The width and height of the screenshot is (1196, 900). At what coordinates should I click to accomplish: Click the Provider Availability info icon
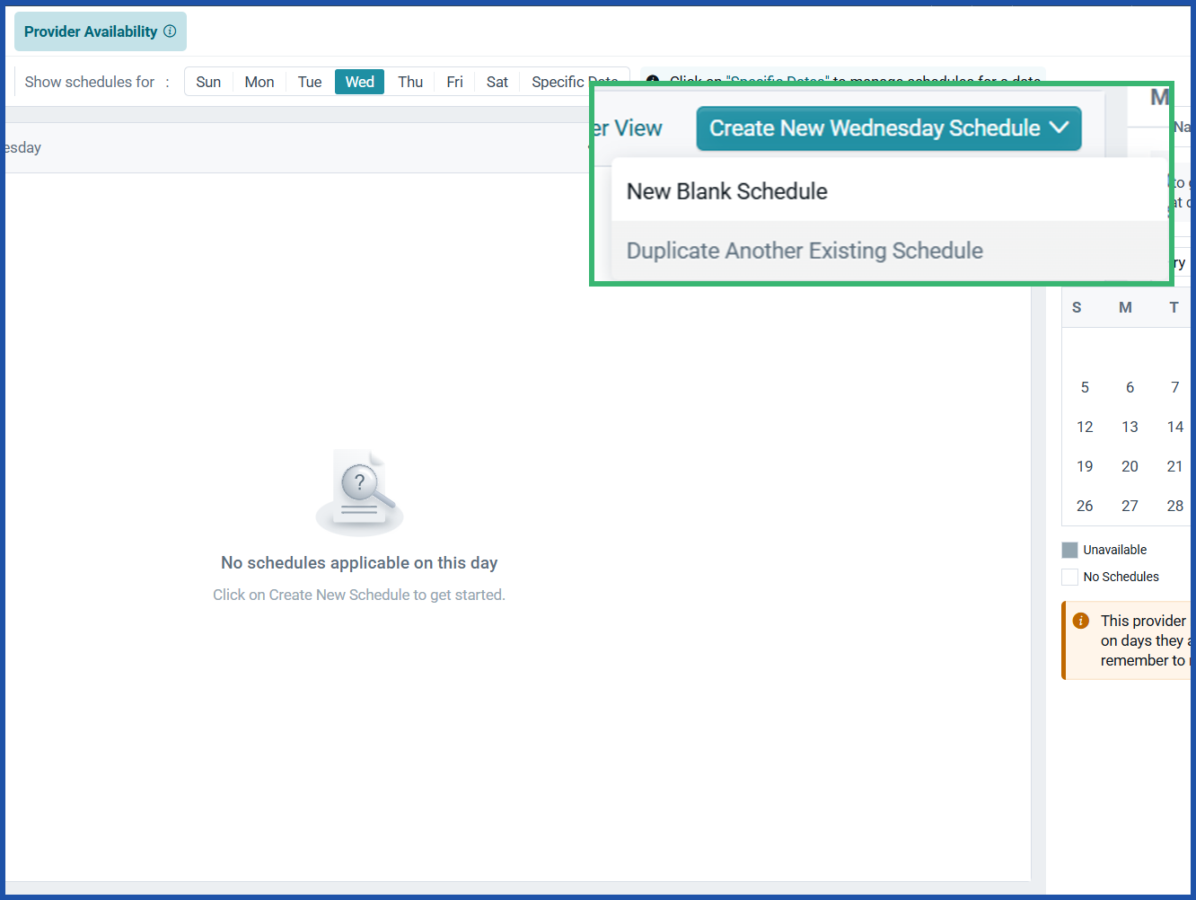point(171,31)
